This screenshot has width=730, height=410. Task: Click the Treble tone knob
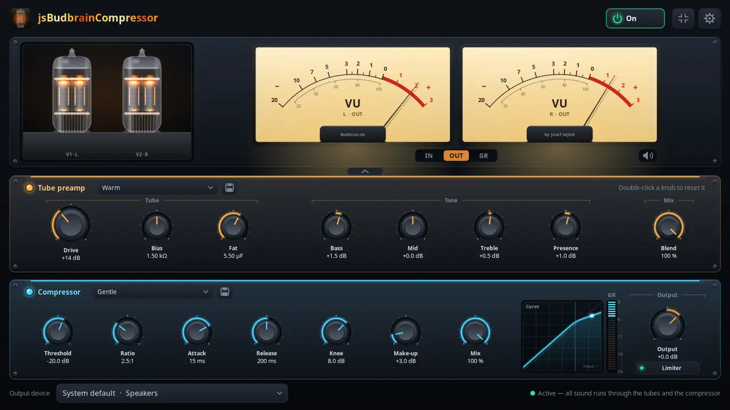(x=489, y=227)
